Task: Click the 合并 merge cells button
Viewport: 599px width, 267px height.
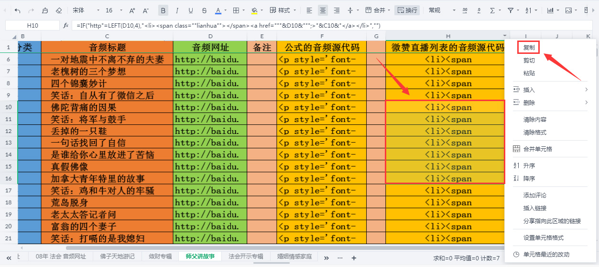Action: point(374,10)
